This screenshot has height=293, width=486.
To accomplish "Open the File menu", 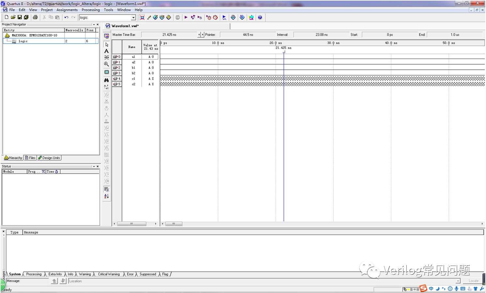I will pos(12,10).
